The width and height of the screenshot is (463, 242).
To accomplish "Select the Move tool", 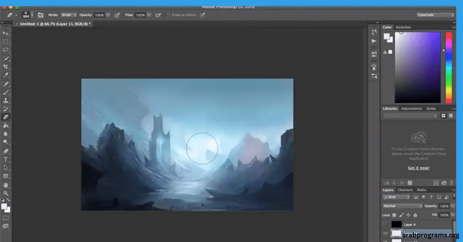I will pos(6,34).
